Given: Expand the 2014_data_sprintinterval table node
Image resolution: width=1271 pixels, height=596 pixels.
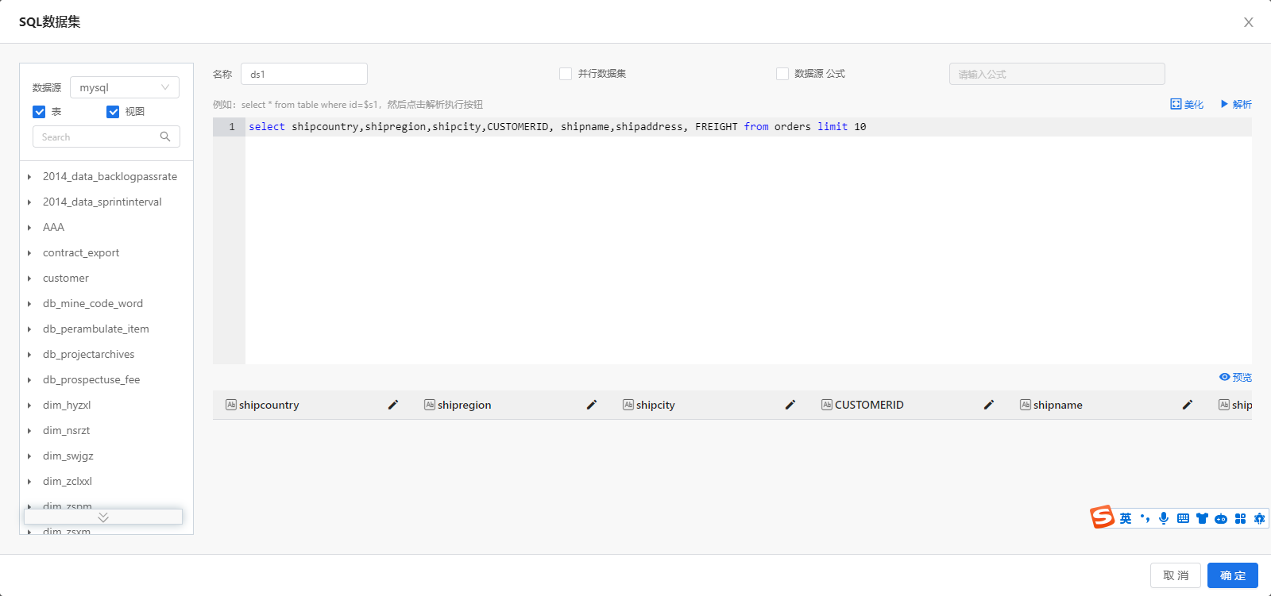Looking at the screenshot, I should 29,202.
